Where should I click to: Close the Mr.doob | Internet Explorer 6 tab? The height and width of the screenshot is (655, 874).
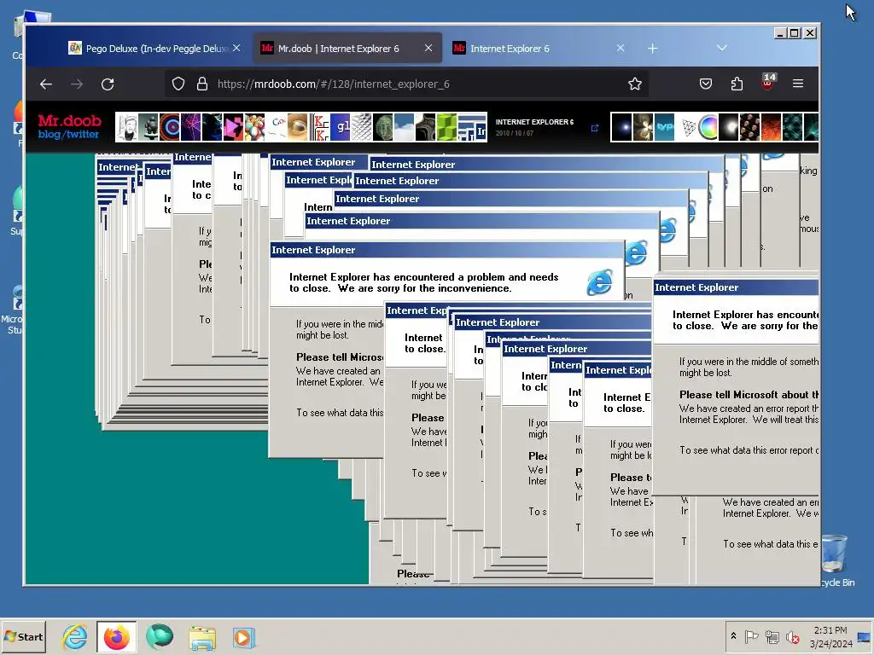(428, 49)
